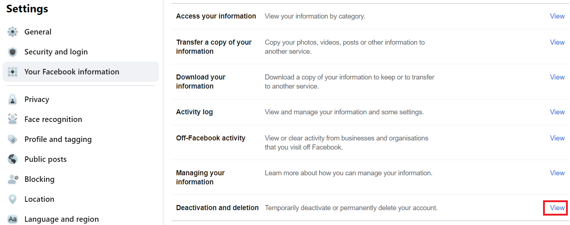Click the Aa icon for Language and region
The image size is (570, 225).
(x=13, y=219)
